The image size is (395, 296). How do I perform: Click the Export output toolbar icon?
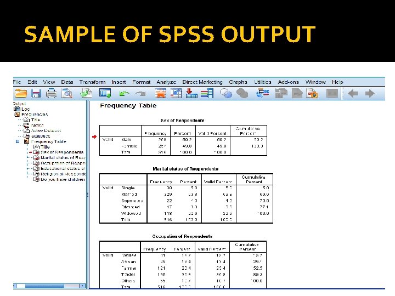tap(86, 93)
